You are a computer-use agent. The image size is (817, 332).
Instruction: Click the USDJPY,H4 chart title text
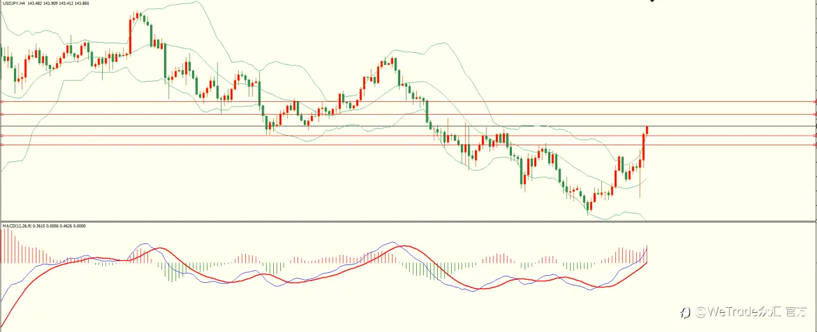point(13,3)
